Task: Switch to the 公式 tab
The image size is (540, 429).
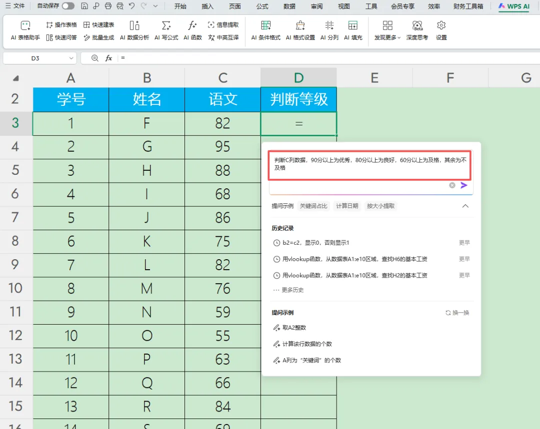Action: point(262,6)
